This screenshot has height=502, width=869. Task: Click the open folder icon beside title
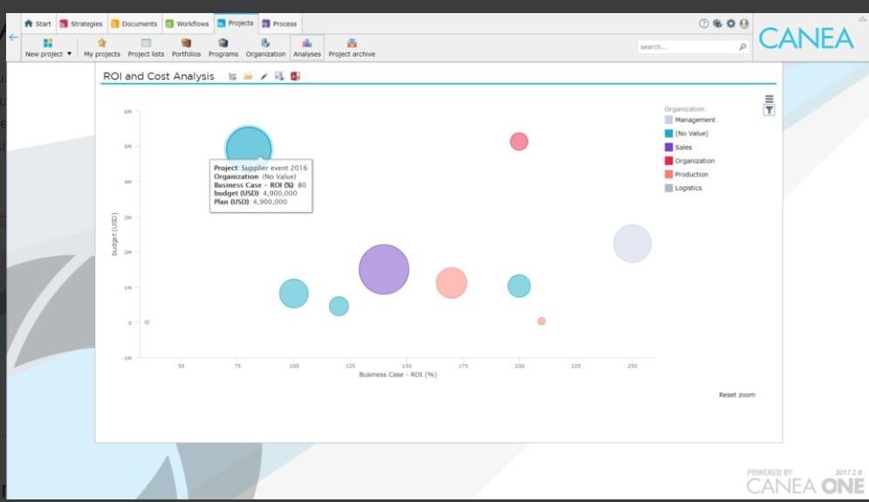248,77
